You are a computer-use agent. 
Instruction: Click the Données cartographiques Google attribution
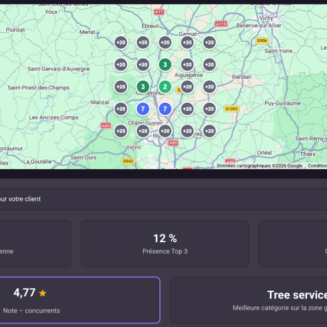pyautogui.click(x=259, y=166)
